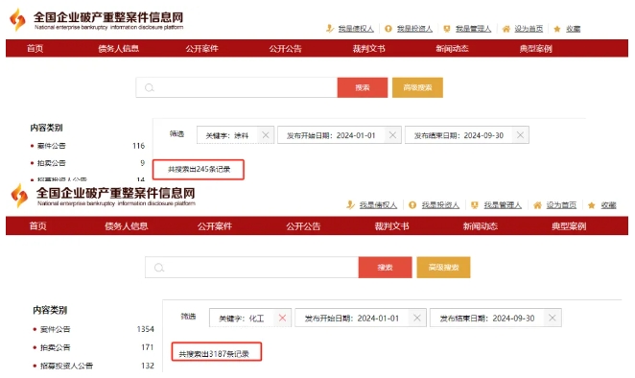The image size is (635, 378).
Task: Remove the end date 2024-09-30 filter on 化工 page
Action: click(x=553, y=319)
